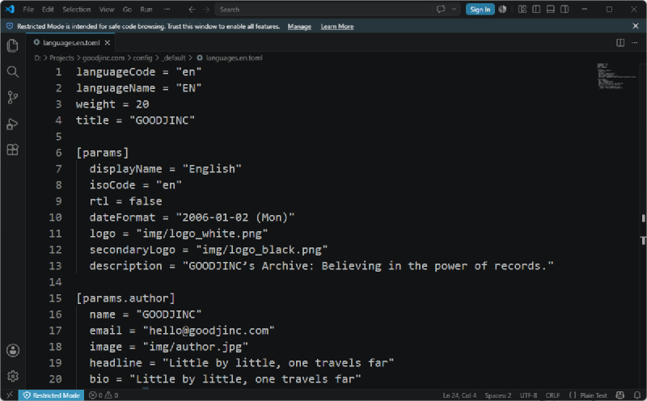647x401 pixels.
Task: Go forward with the right arrow
Action: (x=206, y=10)
